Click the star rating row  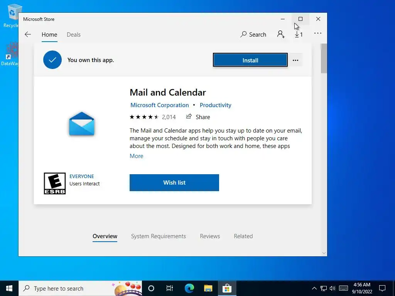[144, 117]
